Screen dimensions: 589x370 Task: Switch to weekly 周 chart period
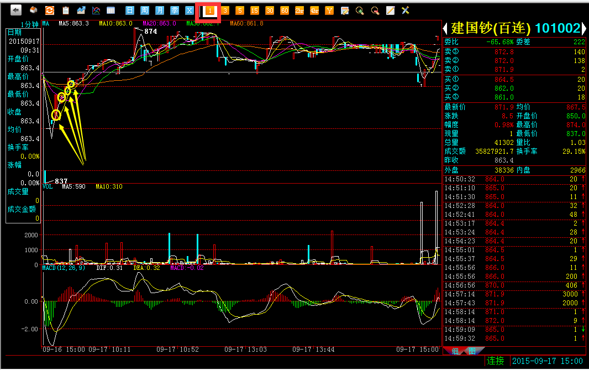(x=145, y=10)
